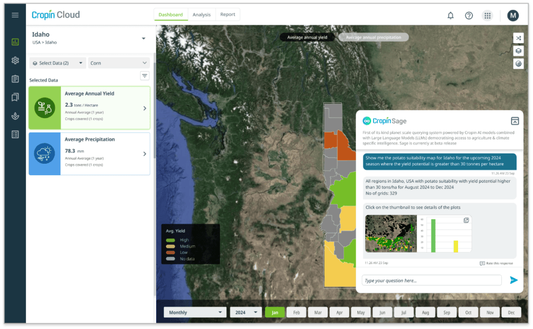Switch to the Analysis tab

202,15
